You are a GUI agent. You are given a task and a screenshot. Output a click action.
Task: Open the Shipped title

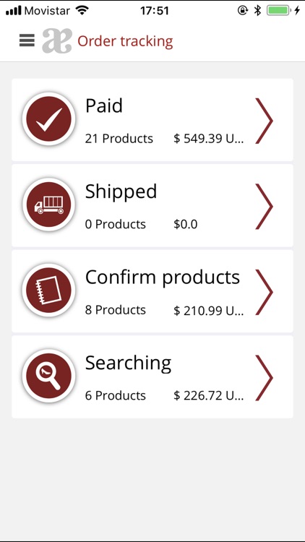121,192
